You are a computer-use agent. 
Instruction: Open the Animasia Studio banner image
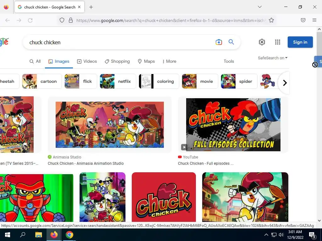coord(110,125)
